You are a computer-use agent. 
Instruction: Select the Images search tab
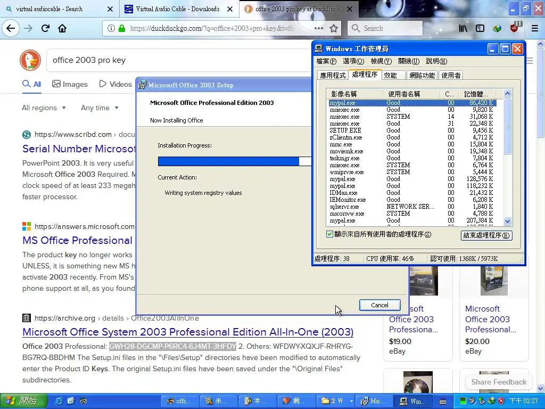(70, 84)
